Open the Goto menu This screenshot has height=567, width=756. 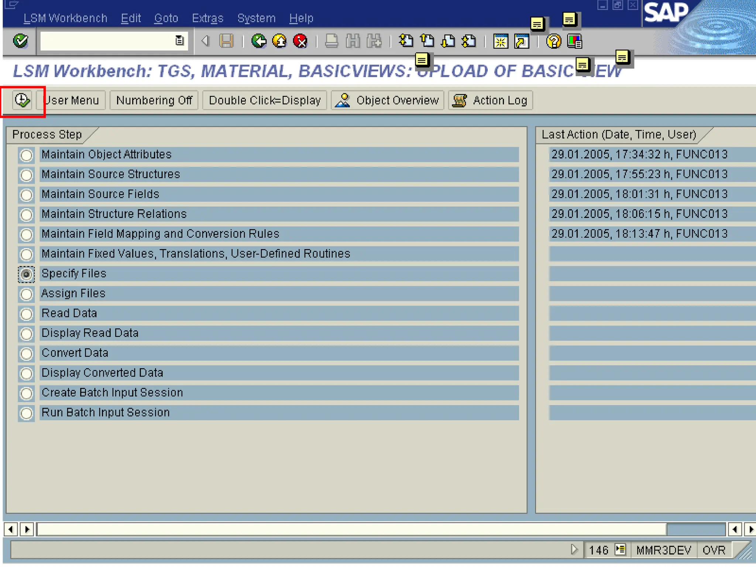tap(166, 18)
